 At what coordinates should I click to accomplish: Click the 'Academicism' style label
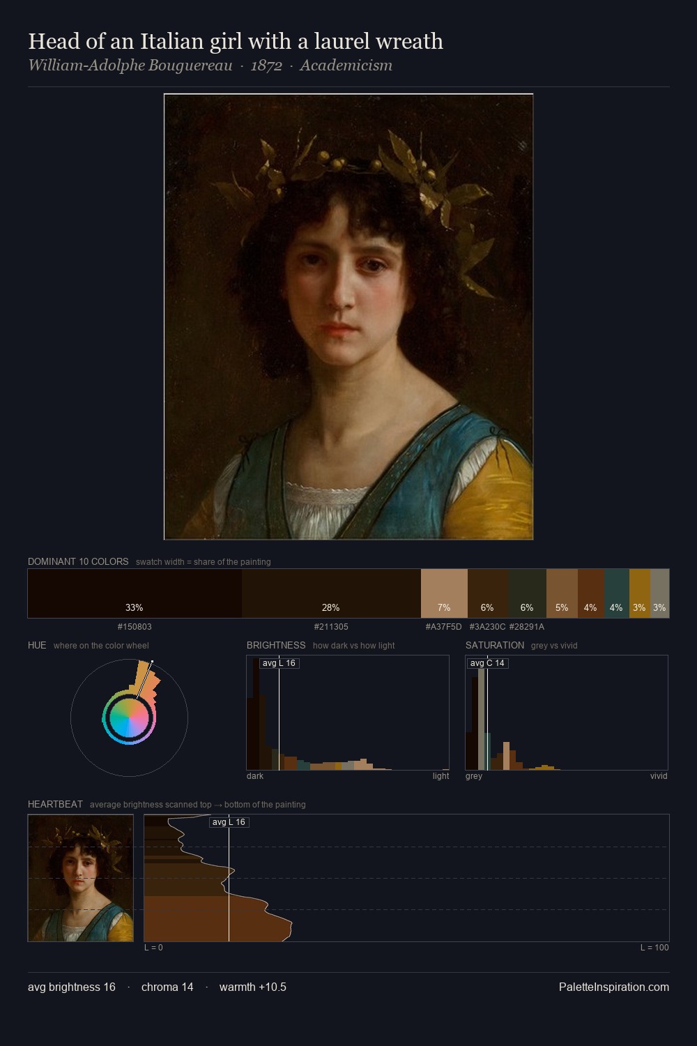(346, 66)
